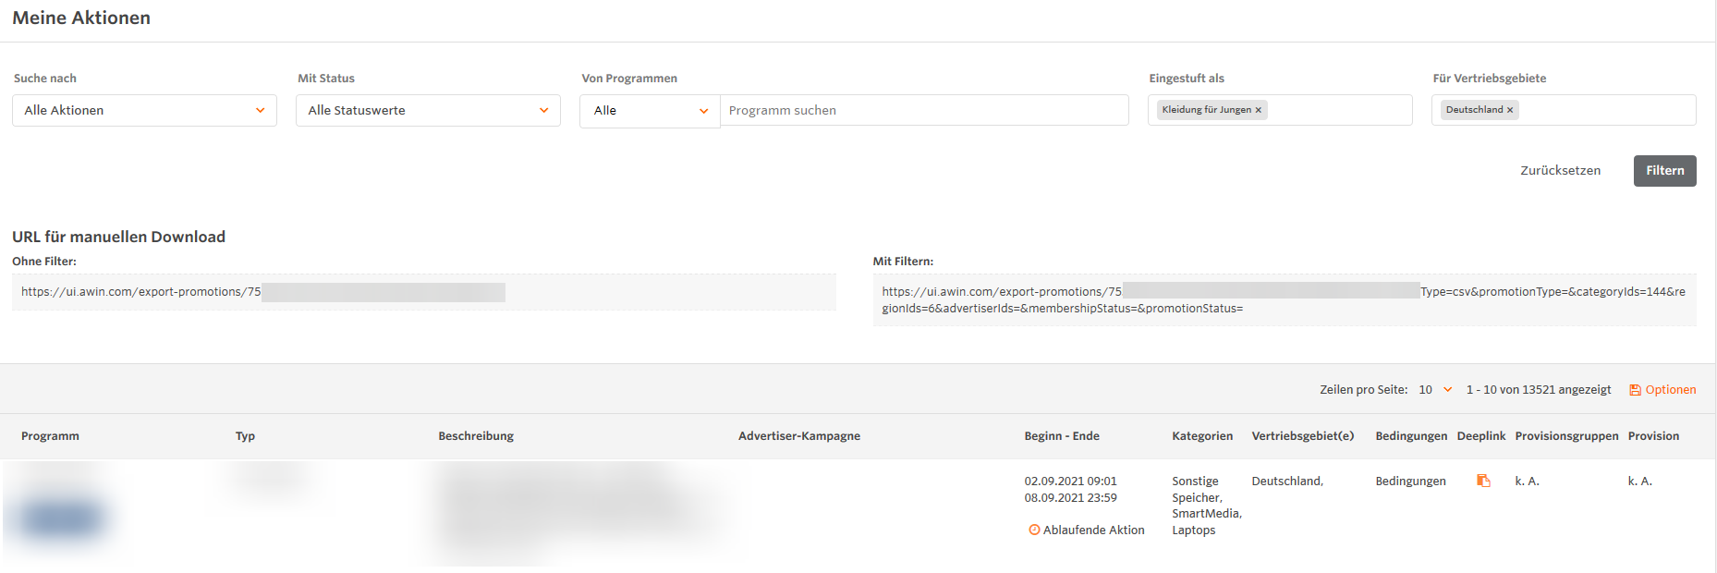The image size is (1717, 573).
Task: Click the Eingestuft als category field
Action: pos(1338,110)
